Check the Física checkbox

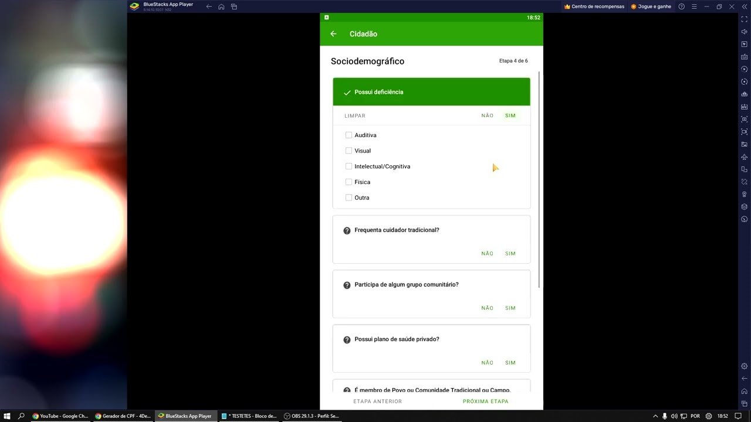[349, 182]
